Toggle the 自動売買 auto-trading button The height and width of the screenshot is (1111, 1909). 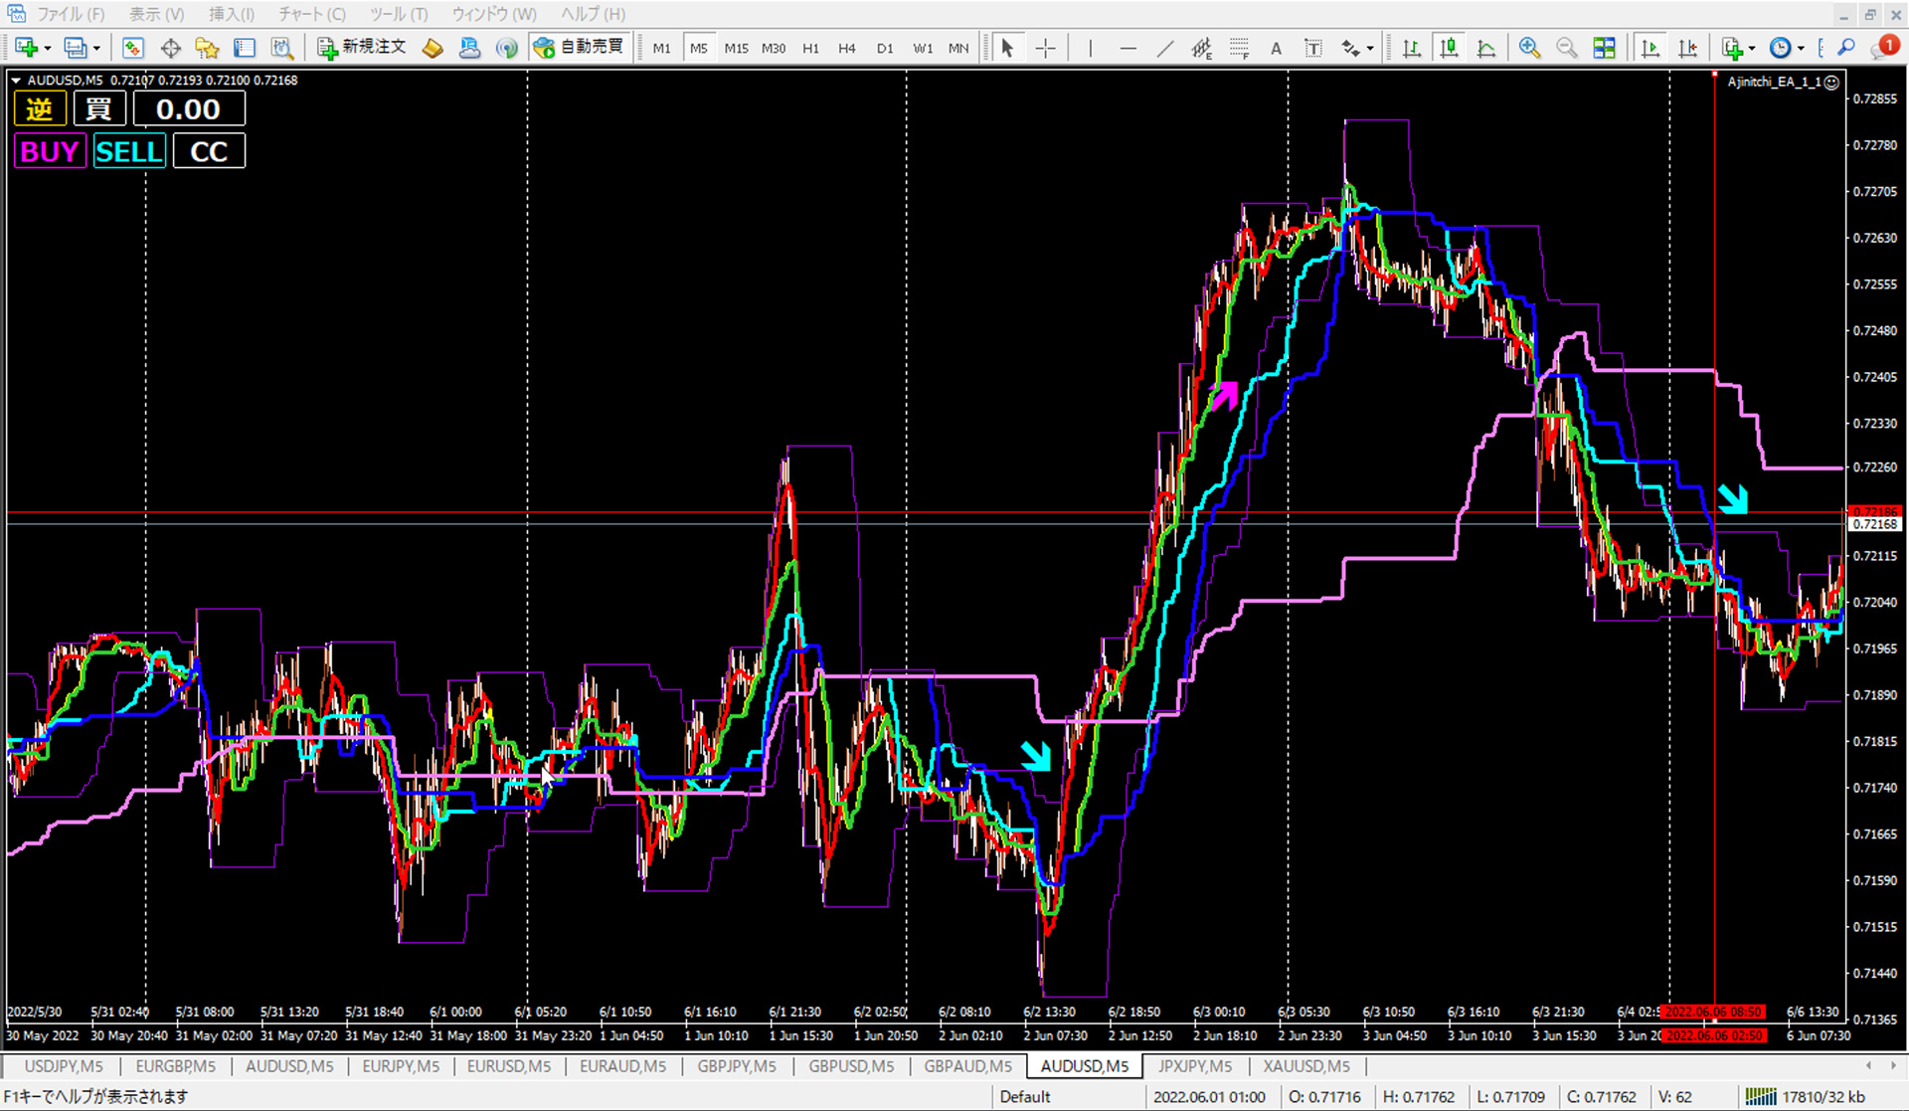point(580,47)
